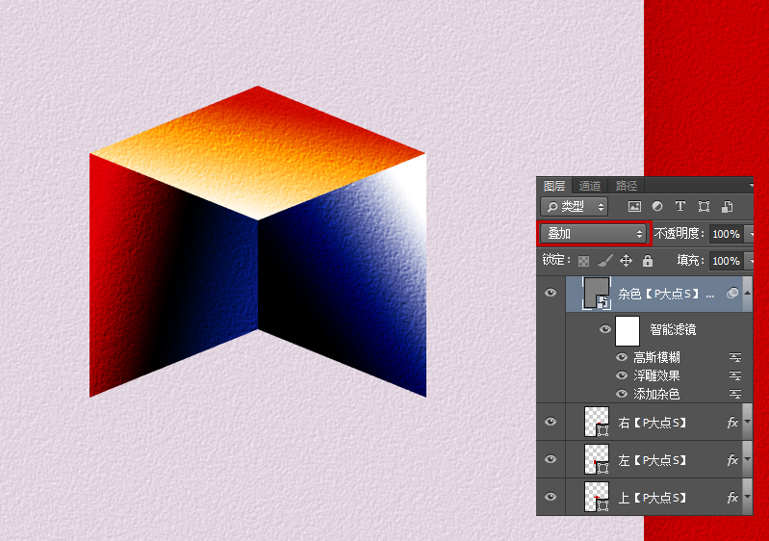Filter layers by pixel layer icon
Screen dimensions: 769x541
(634, 206)
